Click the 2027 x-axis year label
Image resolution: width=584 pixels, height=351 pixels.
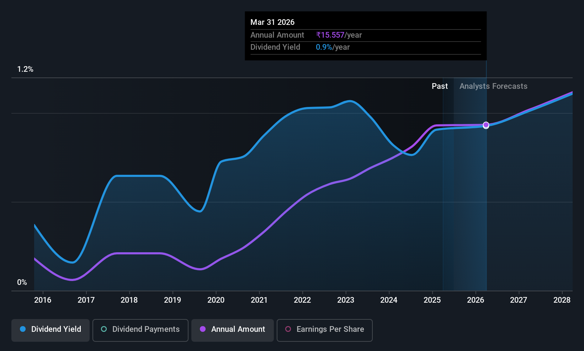(519, 300)
